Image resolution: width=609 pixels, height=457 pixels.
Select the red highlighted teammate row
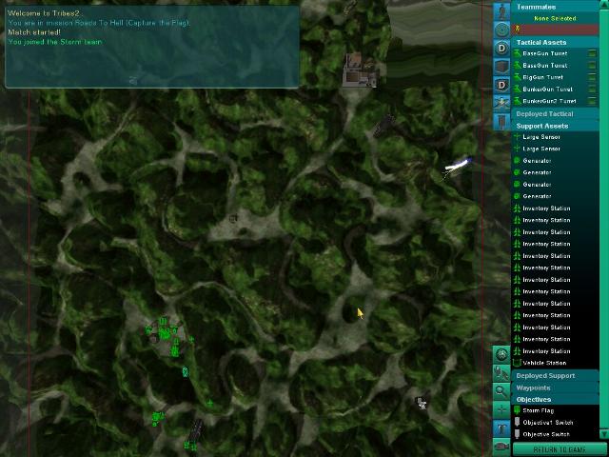coord(555,30)
